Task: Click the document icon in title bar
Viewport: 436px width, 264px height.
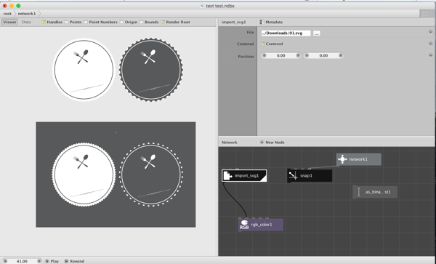Action: point(202,6)
